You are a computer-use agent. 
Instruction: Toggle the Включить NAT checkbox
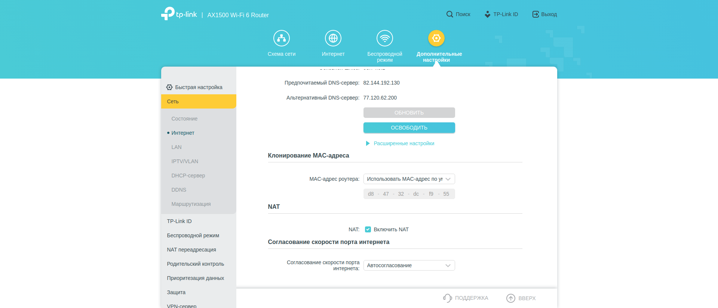point(368,229)
